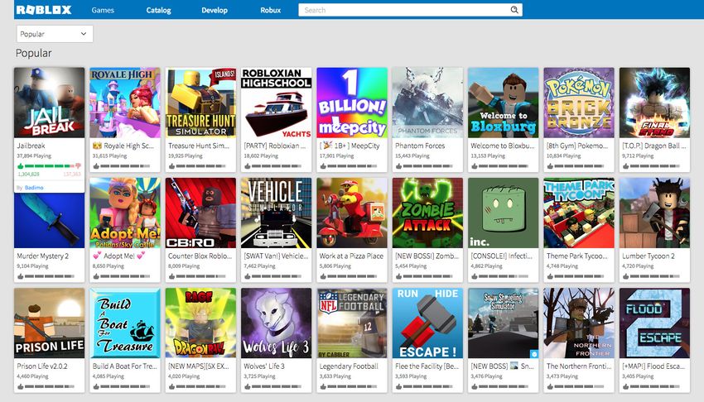This screenshot has width=704, height=402.
Task: Open the Games nav item
Action: pyautogui.click(x=103, y=10)
